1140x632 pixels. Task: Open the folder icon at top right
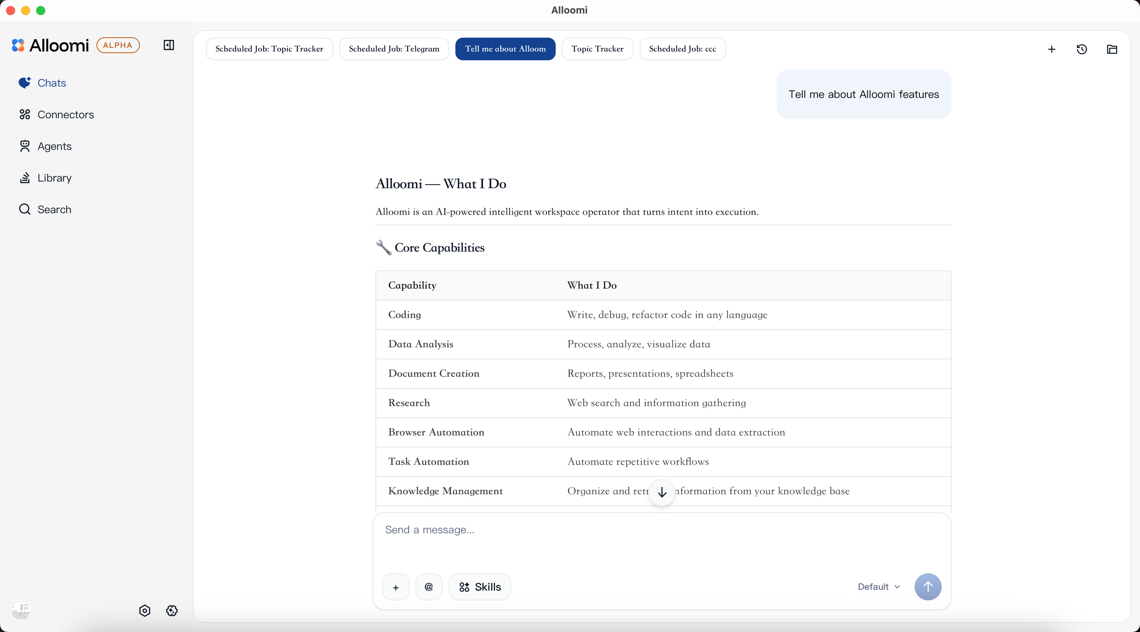point(1112,49)
